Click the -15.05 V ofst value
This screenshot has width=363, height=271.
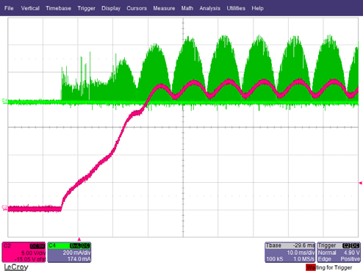click(30, 259)
